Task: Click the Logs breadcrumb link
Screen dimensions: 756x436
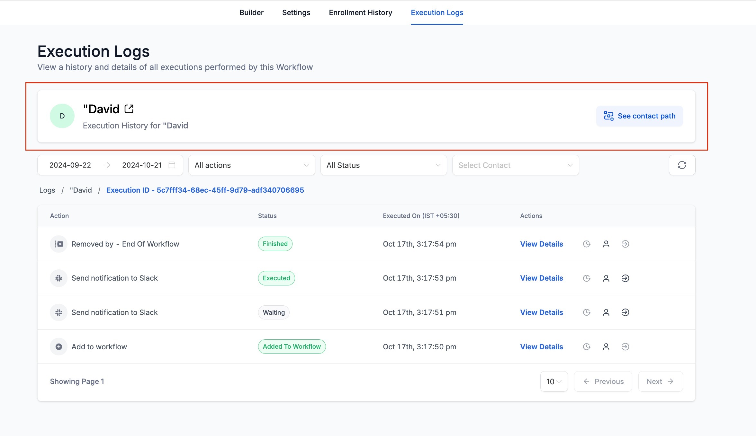Action: pyautogui.click(x=47, y=190)
